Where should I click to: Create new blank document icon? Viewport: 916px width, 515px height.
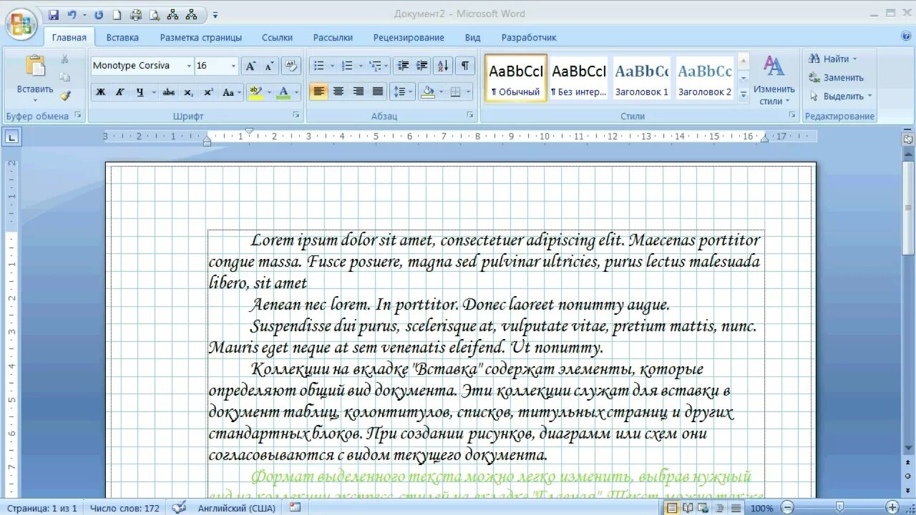click(x=117, y=14)
